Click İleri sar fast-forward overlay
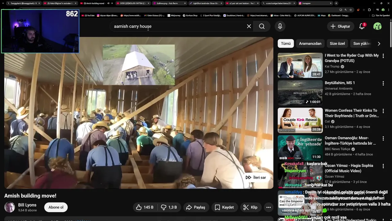The width and height of the screenshot is (392, 221). [256, 177]
